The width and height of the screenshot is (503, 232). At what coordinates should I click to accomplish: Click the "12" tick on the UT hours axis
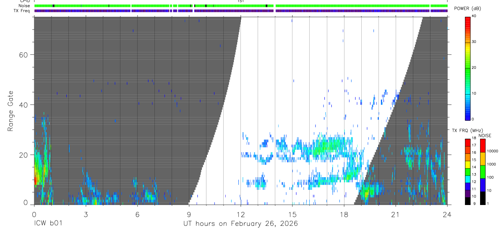241,214
